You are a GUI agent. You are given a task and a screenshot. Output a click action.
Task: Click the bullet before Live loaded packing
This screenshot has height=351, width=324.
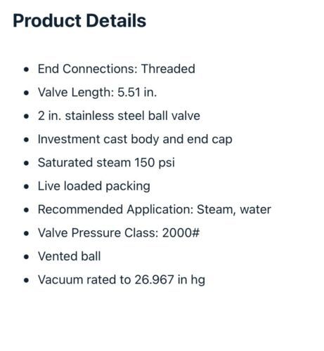click(x=27, y=187)
